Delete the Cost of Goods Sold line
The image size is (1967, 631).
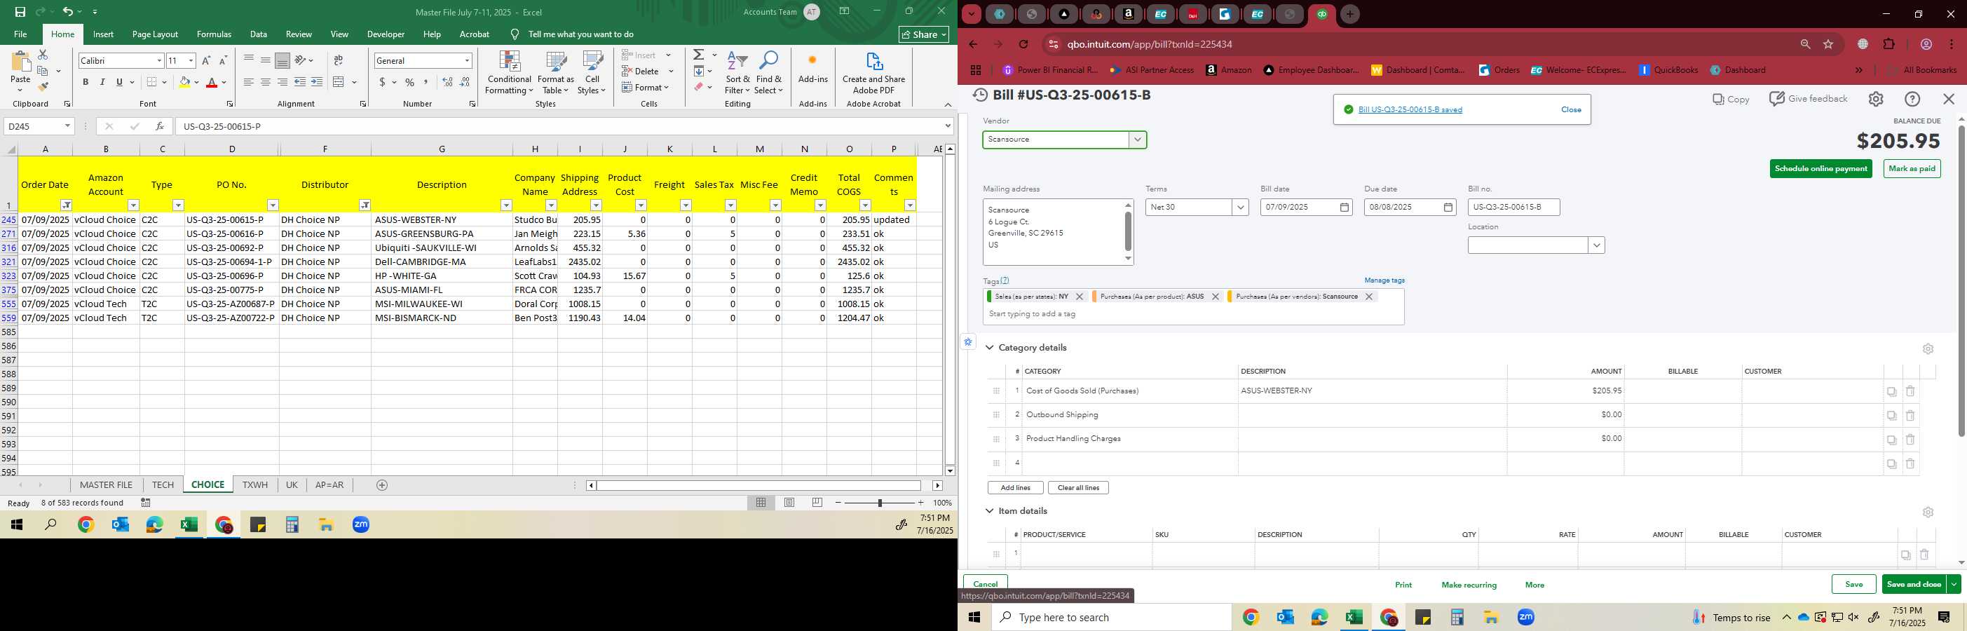[1910, 391]
